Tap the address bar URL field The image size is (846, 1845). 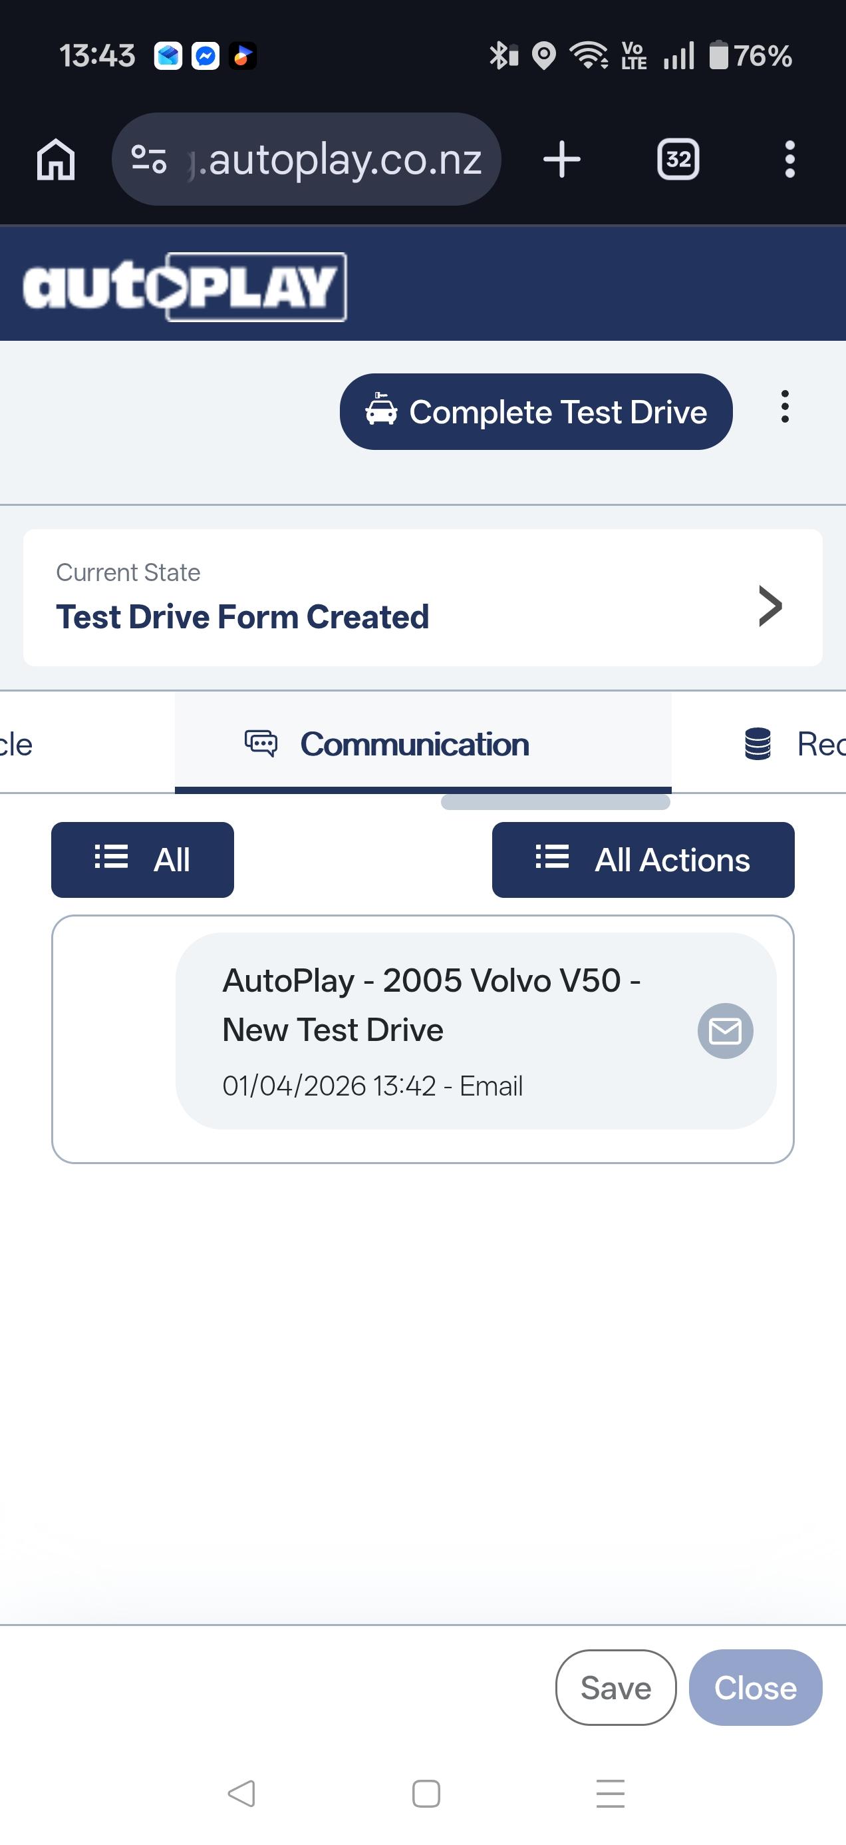click(344, 159)
